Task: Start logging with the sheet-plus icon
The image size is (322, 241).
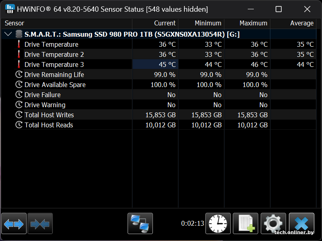Action: tap(245, 224)
